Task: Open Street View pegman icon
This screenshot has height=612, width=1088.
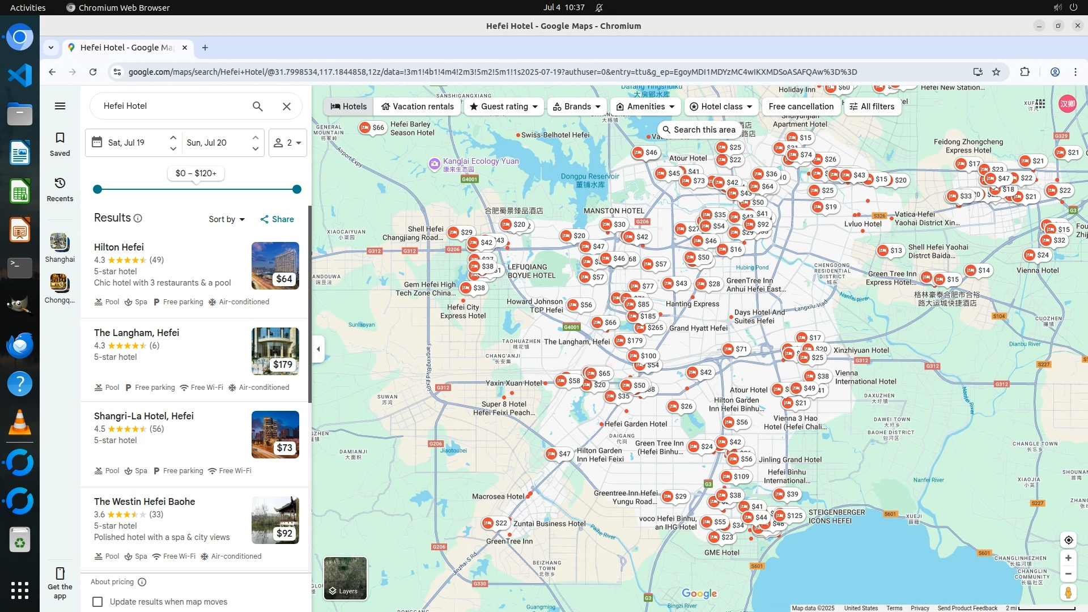Action: [x=1068, y=593]
